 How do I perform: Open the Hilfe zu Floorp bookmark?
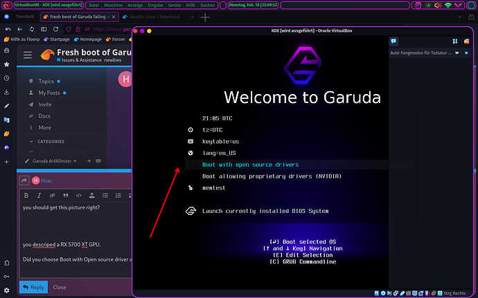pyautogui.click(x=22, y=39)
